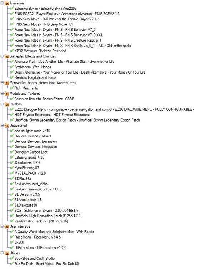The height and width of the screenshot is (269, 198).
Task: Click checkmark icon beside FNIS Creature Pack 6_1
Action: pyautogui.click(x=12, y=40)
